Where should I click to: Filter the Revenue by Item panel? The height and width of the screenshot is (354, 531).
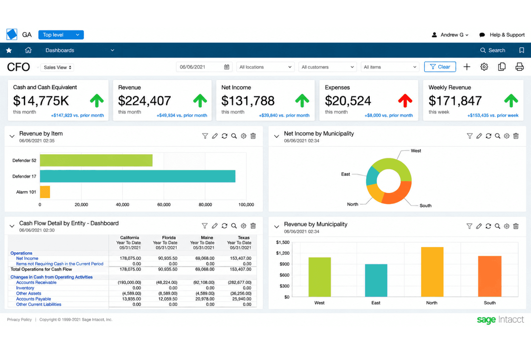click(x=205, y=136)
